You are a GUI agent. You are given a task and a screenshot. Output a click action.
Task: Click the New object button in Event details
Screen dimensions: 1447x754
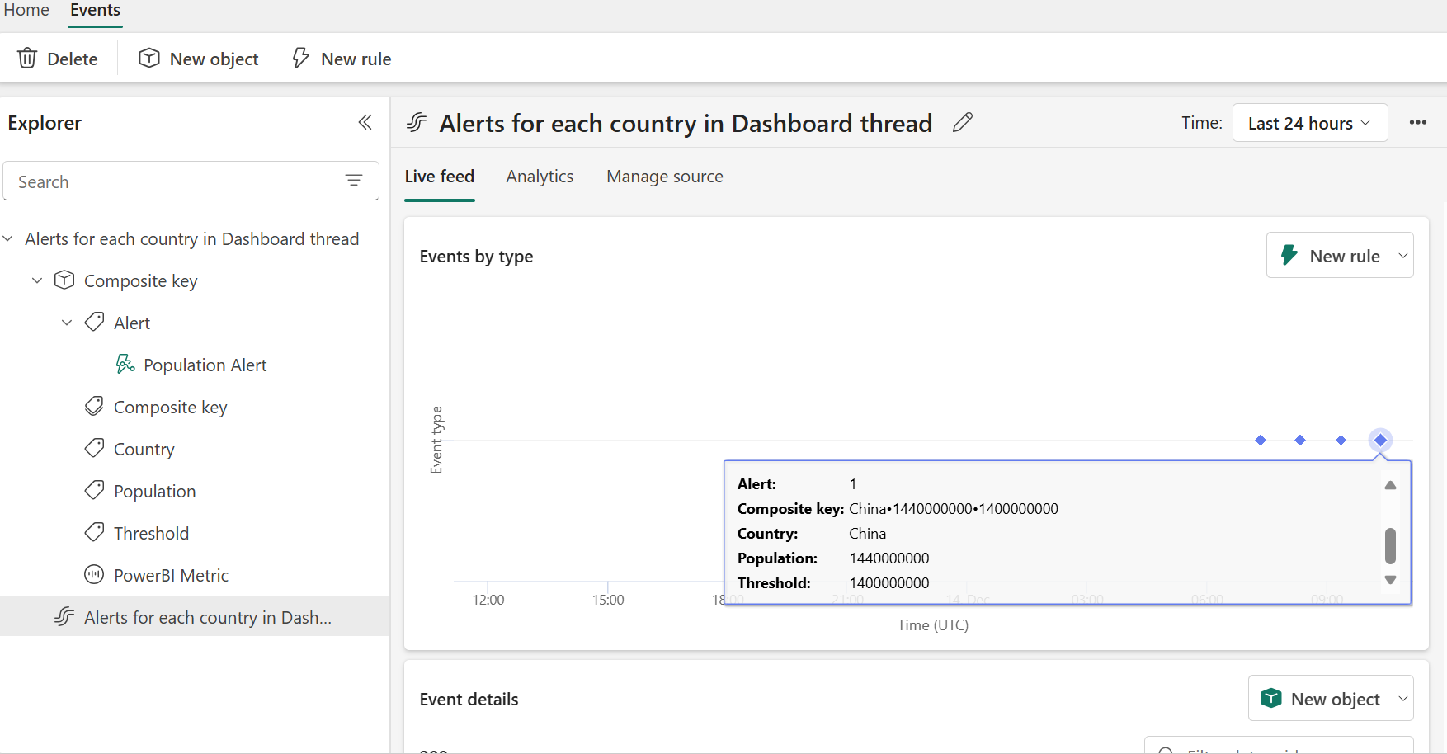(1321, 699)
